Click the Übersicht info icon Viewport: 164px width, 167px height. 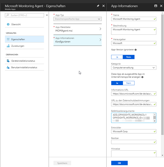8,24
